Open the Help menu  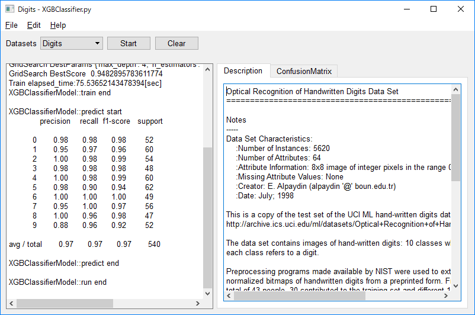tap(58, 25)
